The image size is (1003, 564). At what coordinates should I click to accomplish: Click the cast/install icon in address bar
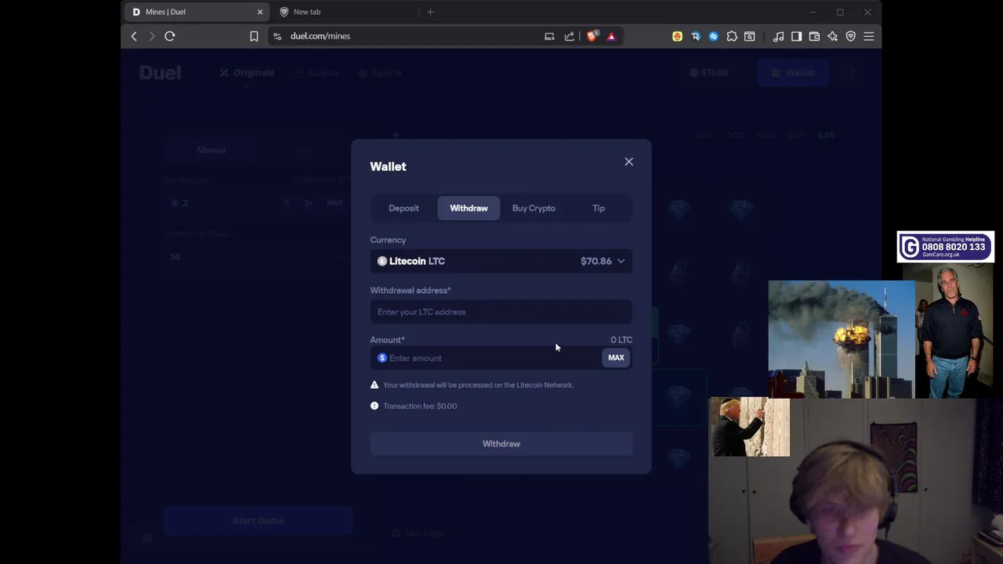549,36
